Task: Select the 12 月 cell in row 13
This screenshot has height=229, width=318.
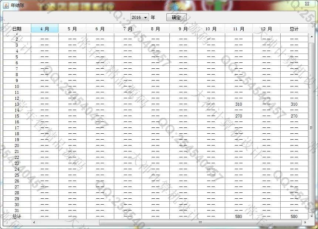Action: click(x=267, y=104)
